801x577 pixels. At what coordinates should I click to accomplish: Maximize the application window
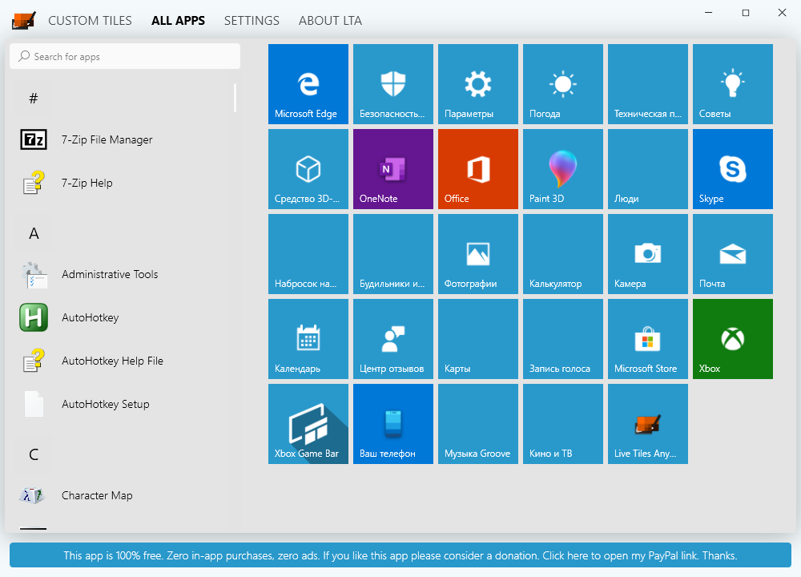(x=745, y=13)
